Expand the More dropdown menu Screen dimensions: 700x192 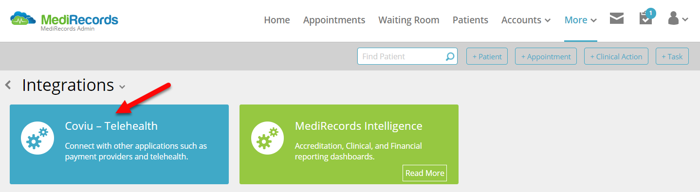pos(581,20)
